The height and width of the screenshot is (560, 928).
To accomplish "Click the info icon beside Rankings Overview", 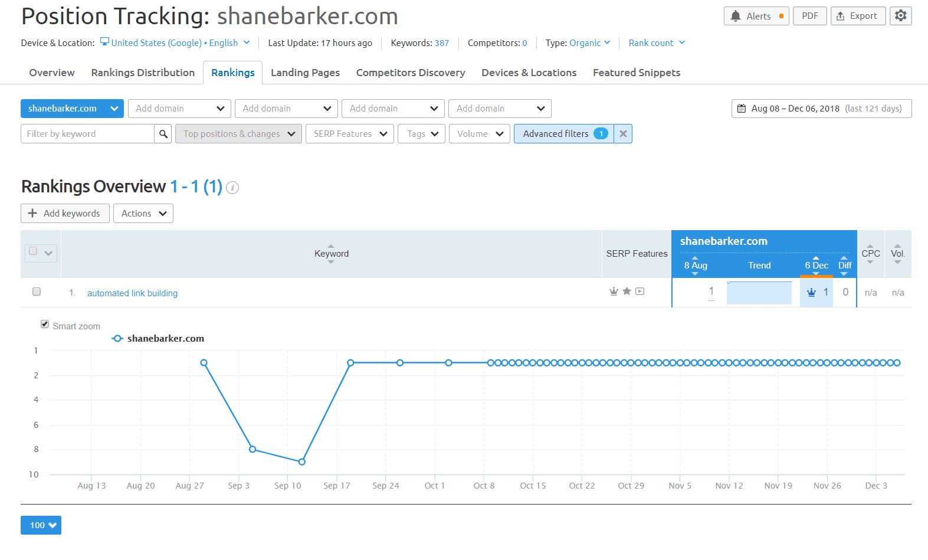I will point(232,188).
